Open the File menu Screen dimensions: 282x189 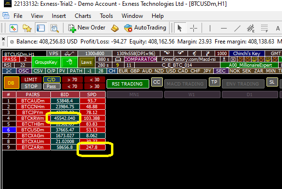click(x=18, y=16)
